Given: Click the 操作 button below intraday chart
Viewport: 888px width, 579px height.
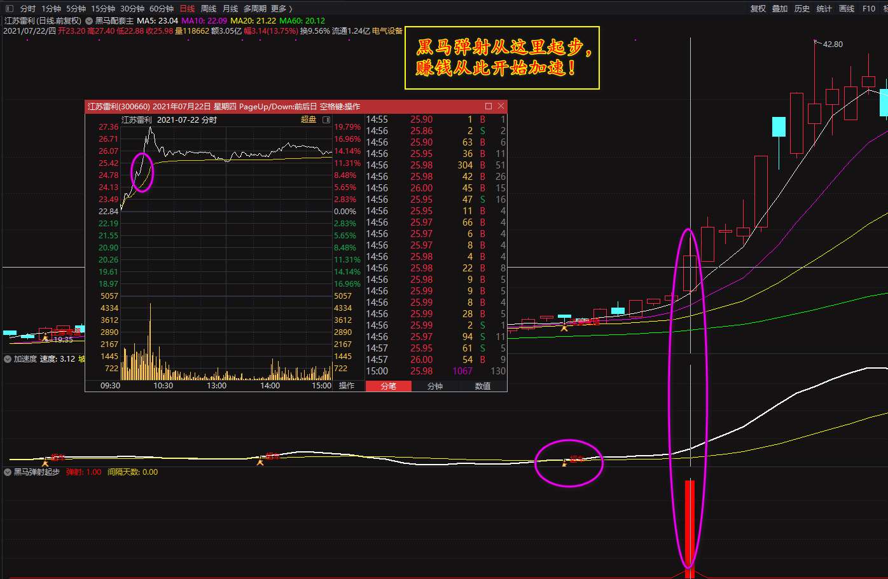Looking at the screenshot, I should (347, 386).
